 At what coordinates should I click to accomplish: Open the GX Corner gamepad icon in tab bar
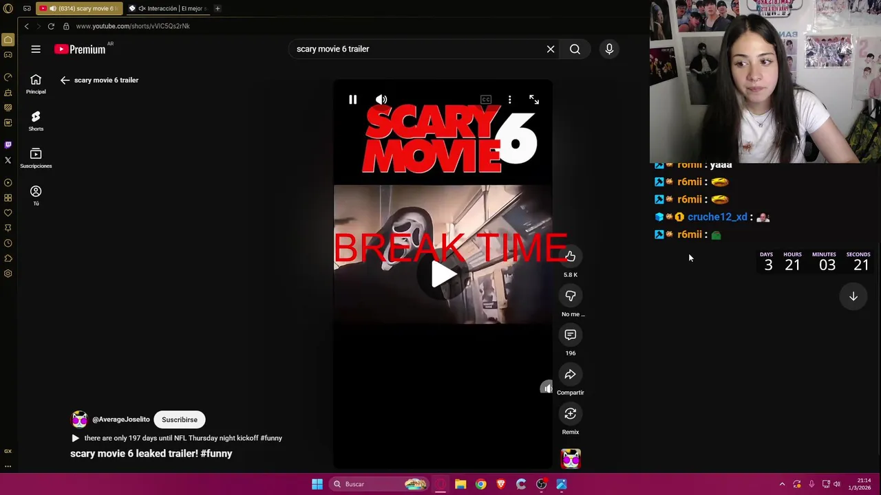[x=27, y=8]
